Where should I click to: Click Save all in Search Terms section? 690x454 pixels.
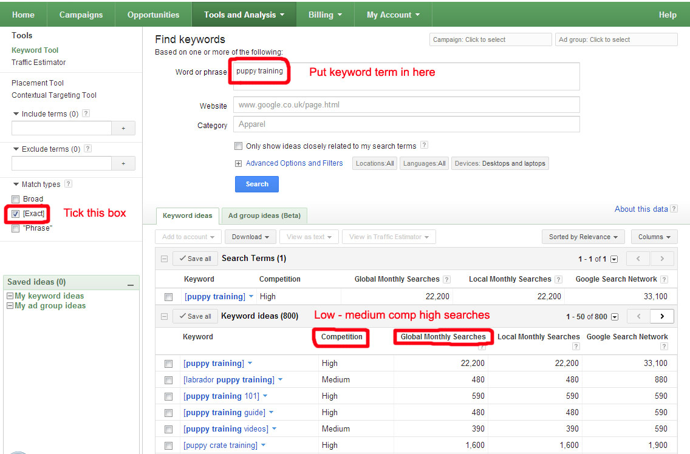(195, 259)
